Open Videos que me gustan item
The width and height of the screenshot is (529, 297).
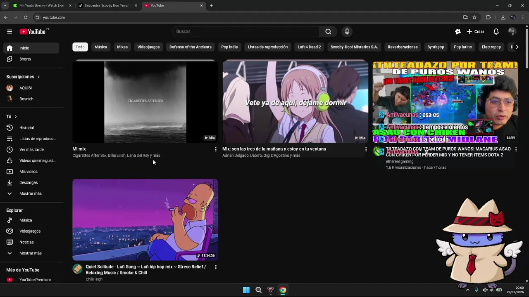point(31,160)
